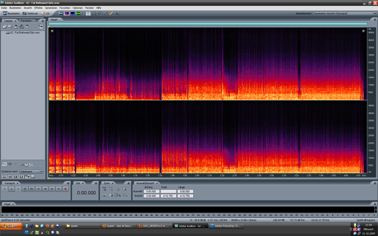
Task: Click zoom in horizontally icon
Action: coord(104,189)
